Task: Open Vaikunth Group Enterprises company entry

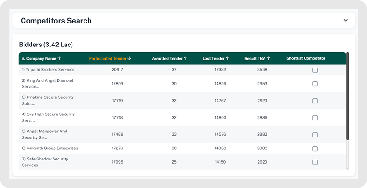Action: (x=50, y=148)
